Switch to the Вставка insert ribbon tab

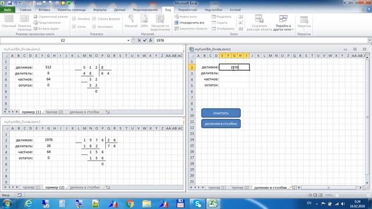(44, 10)
